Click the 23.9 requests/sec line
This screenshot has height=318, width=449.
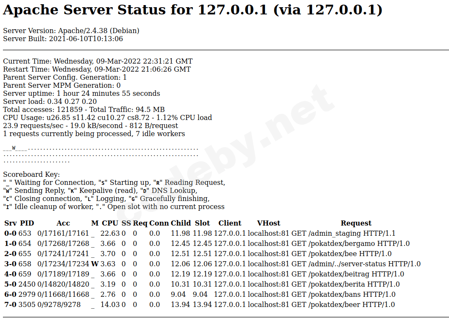tap(90, 126)
